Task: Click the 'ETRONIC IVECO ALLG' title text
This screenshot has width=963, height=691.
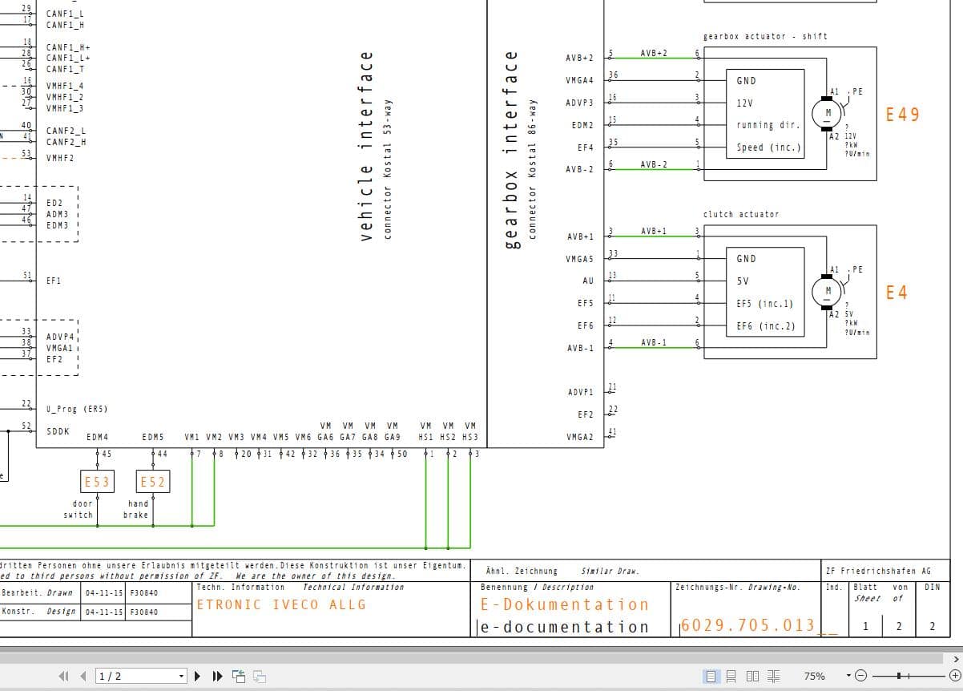Action: (281, 604)
